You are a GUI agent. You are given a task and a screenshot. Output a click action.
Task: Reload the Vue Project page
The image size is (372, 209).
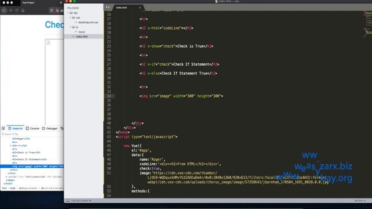17,10
